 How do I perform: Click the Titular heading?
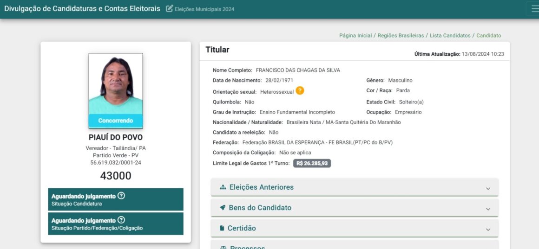pos(217,50)
